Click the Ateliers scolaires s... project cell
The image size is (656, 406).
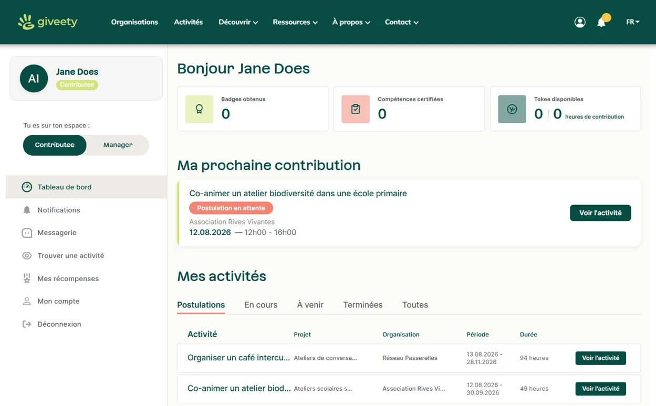coord(323,389)
